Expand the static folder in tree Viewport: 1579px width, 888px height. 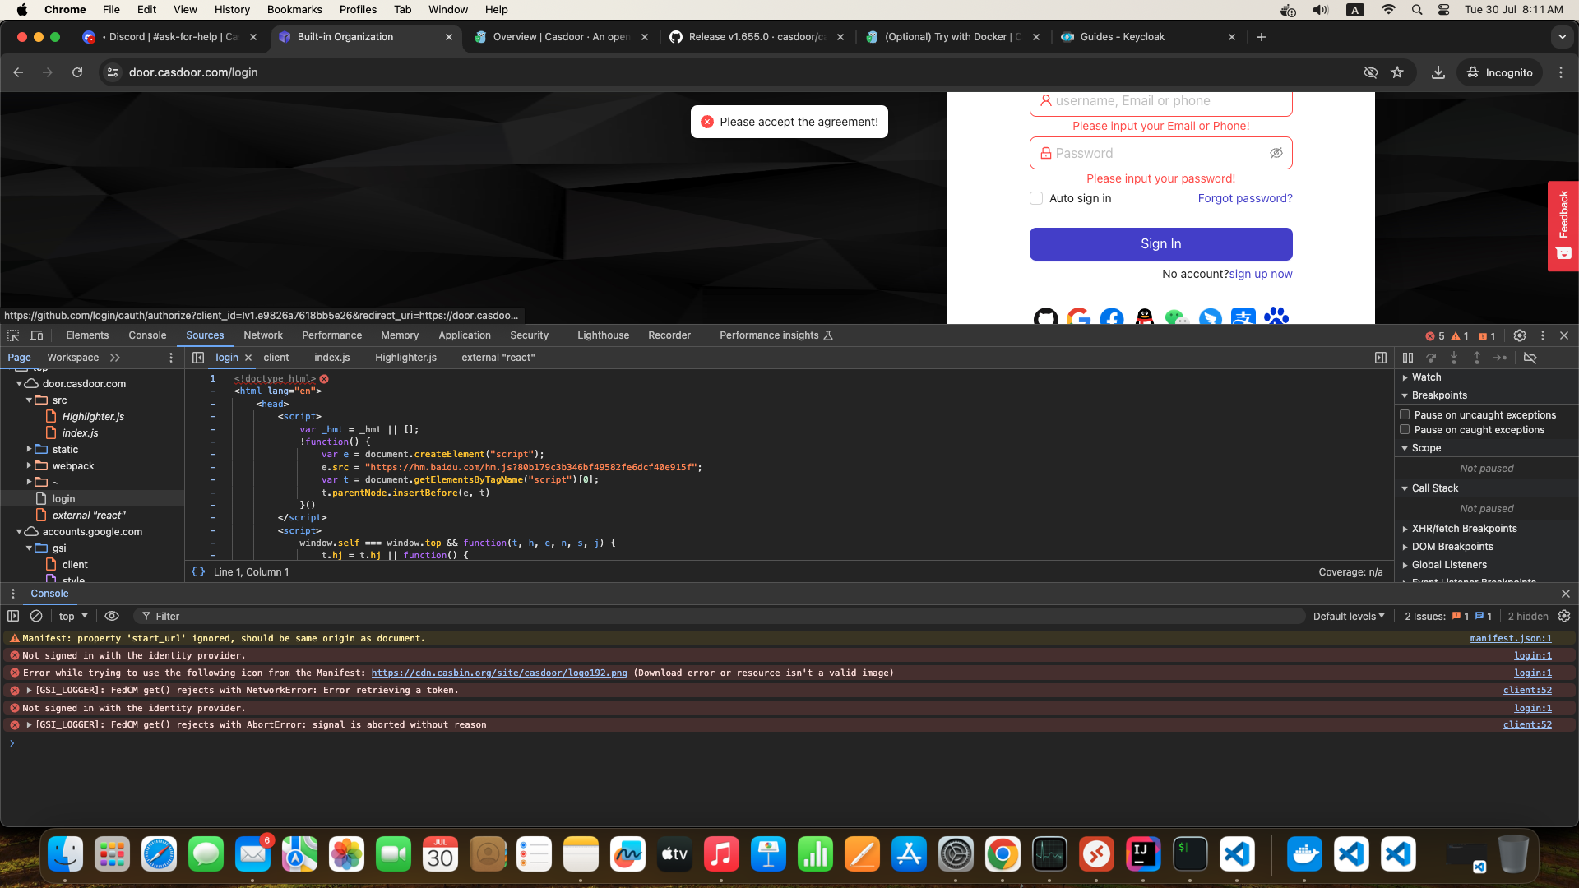(29, 449)
